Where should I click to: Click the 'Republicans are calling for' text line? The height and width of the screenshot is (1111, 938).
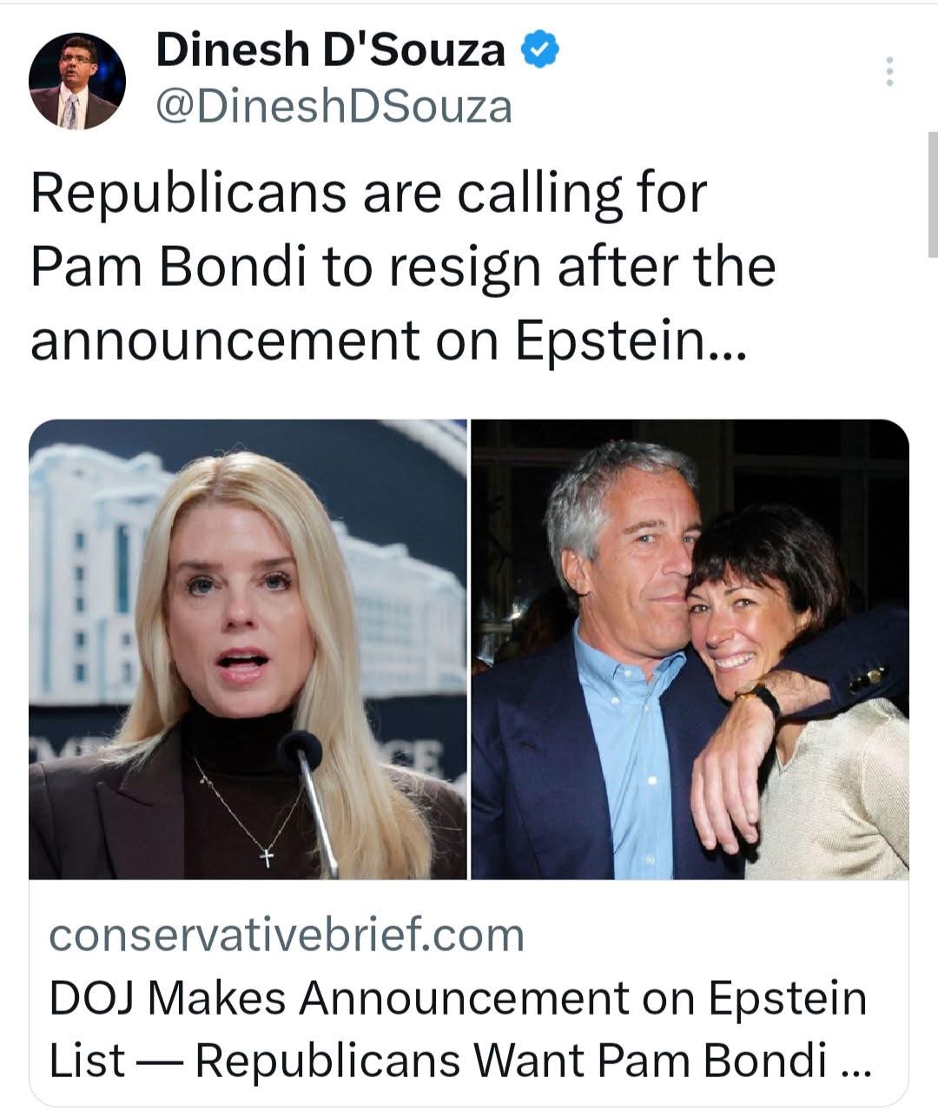pyautogui.click(x=369, y=195)
